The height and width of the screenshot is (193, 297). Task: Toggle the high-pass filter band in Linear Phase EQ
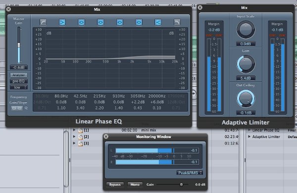click(43, 22)
